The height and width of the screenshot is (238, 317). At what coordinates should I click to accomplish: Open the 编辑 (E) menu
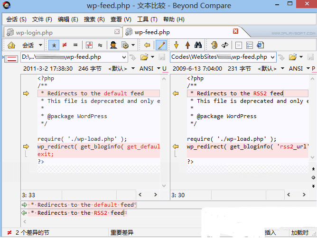(68, 19)
